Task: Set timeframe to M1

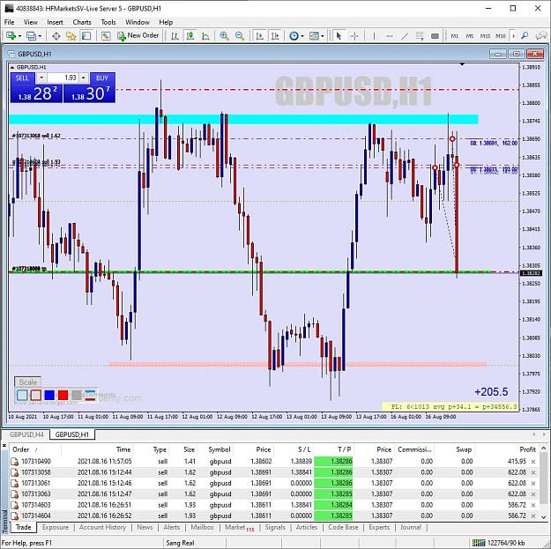Action: point(454,36)
